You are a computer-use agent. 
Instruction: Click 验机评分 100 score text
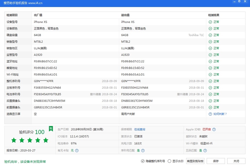coord(31,132)
